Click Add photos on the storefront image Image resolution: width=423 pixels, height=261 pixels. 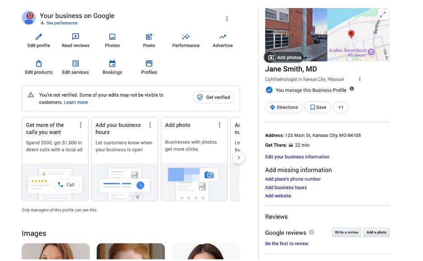(x=284, y=57)
